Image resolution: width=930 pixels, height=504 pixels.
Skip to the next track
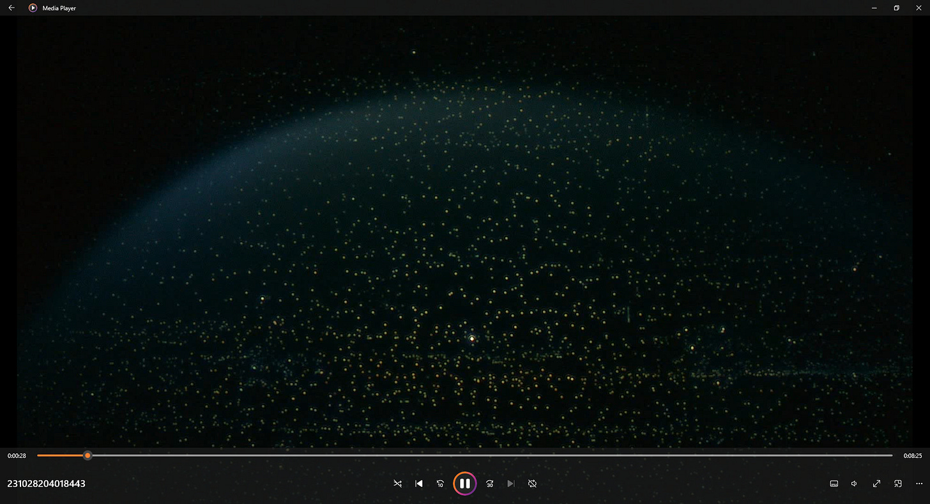click(x=510, y=484)
